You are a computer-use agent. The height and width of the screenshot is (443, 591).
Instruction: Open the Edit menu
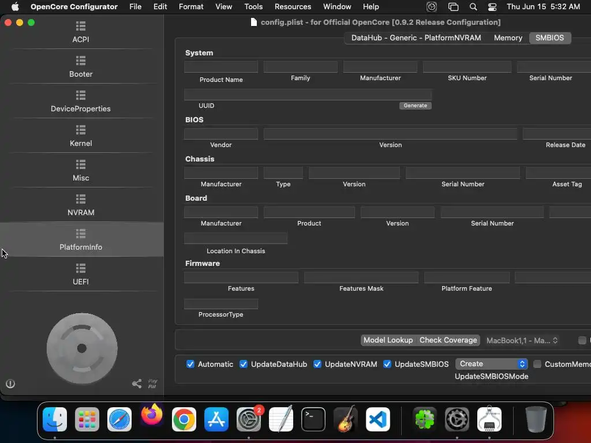160,7
